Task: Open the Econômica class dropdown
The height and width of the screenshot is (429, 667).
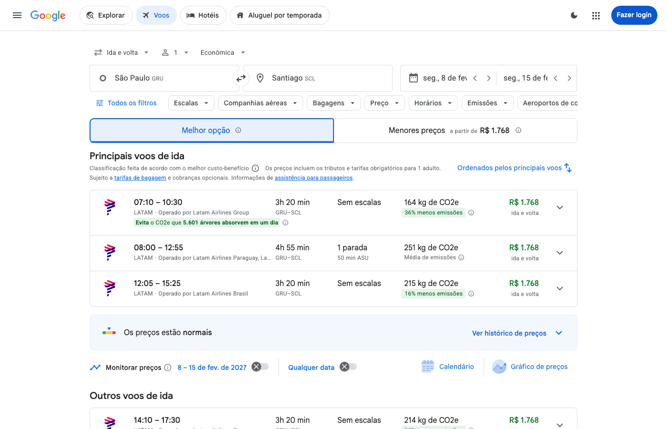Action: 223,52
